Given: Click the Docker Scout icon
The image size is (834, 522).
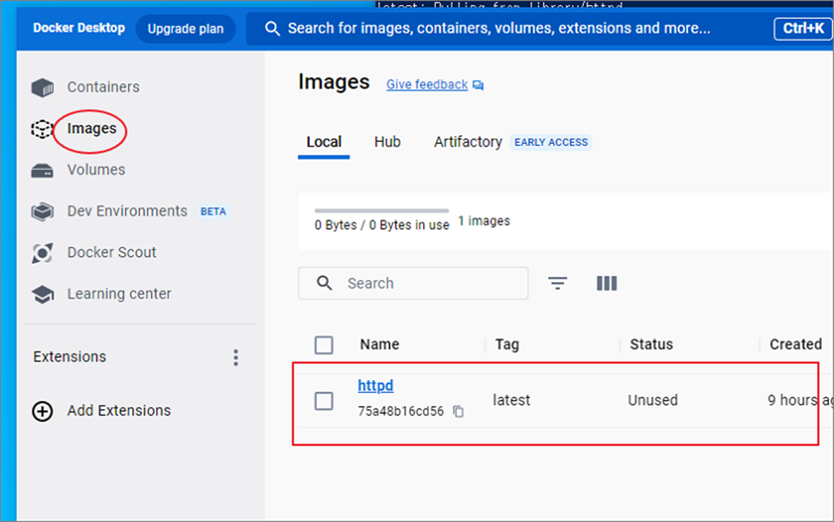Looking at the screenshot, I should coord(42,253).
